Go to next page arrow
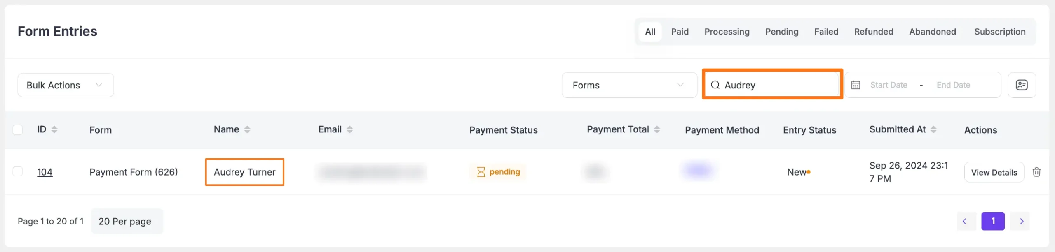The height and width of the screenshot is (252, 1055). (x=1022, y=221)
